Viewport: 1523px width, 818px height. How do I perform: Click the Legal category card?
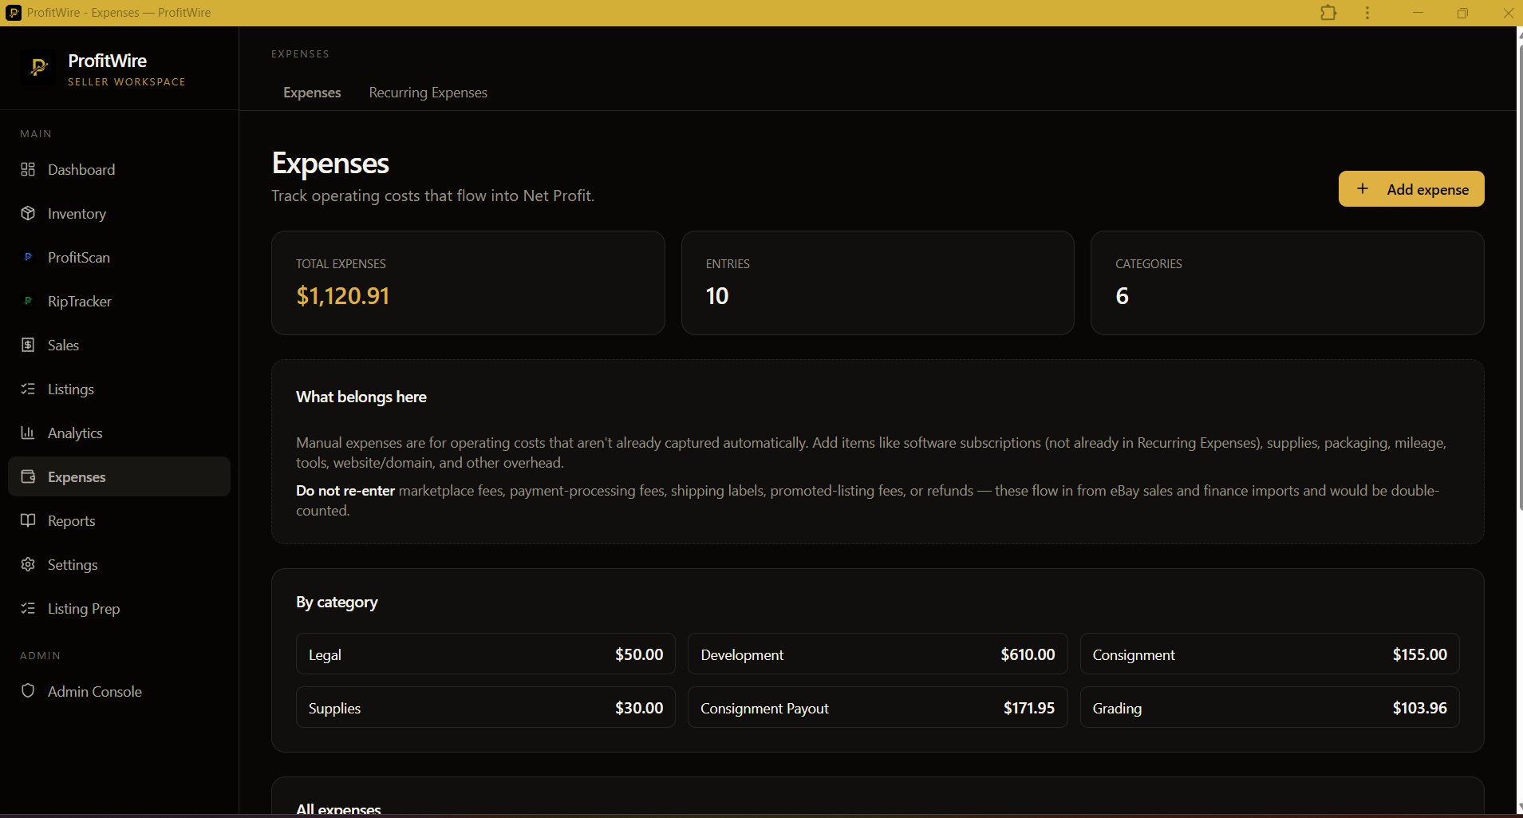coord(485,654)
